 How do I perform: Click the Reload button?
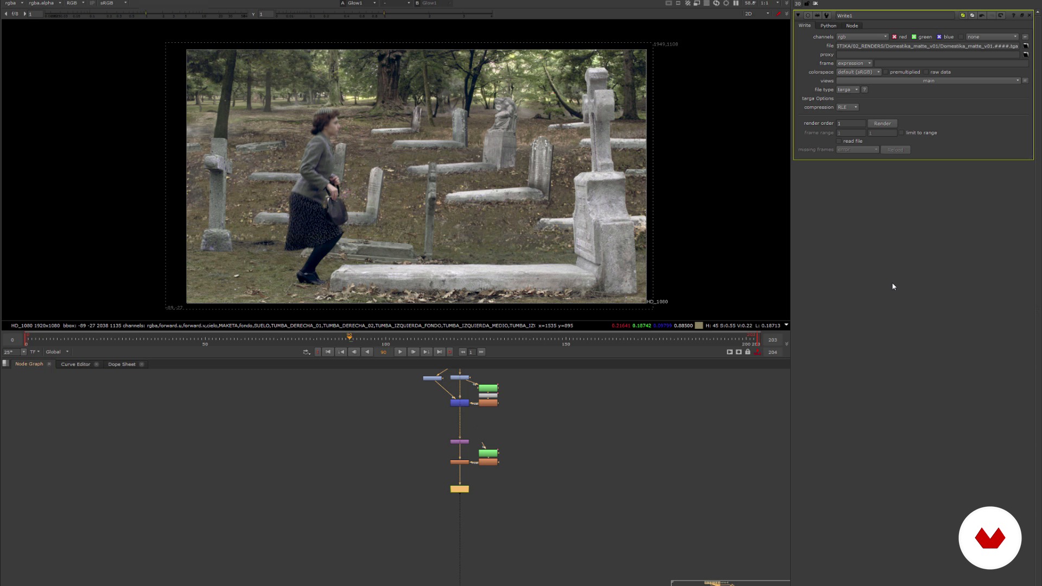895,150
